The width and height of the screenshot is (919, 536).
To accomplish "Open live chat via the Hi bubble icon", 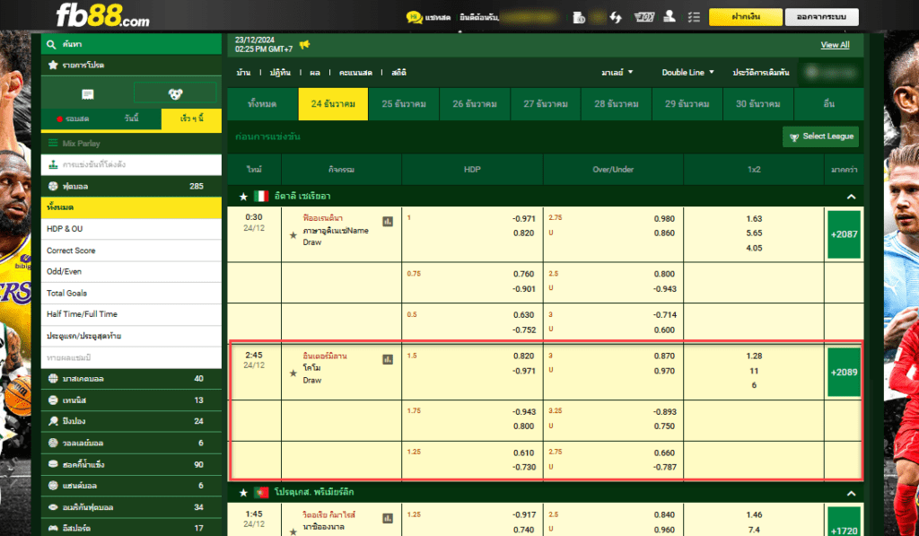I will (414, 17).
